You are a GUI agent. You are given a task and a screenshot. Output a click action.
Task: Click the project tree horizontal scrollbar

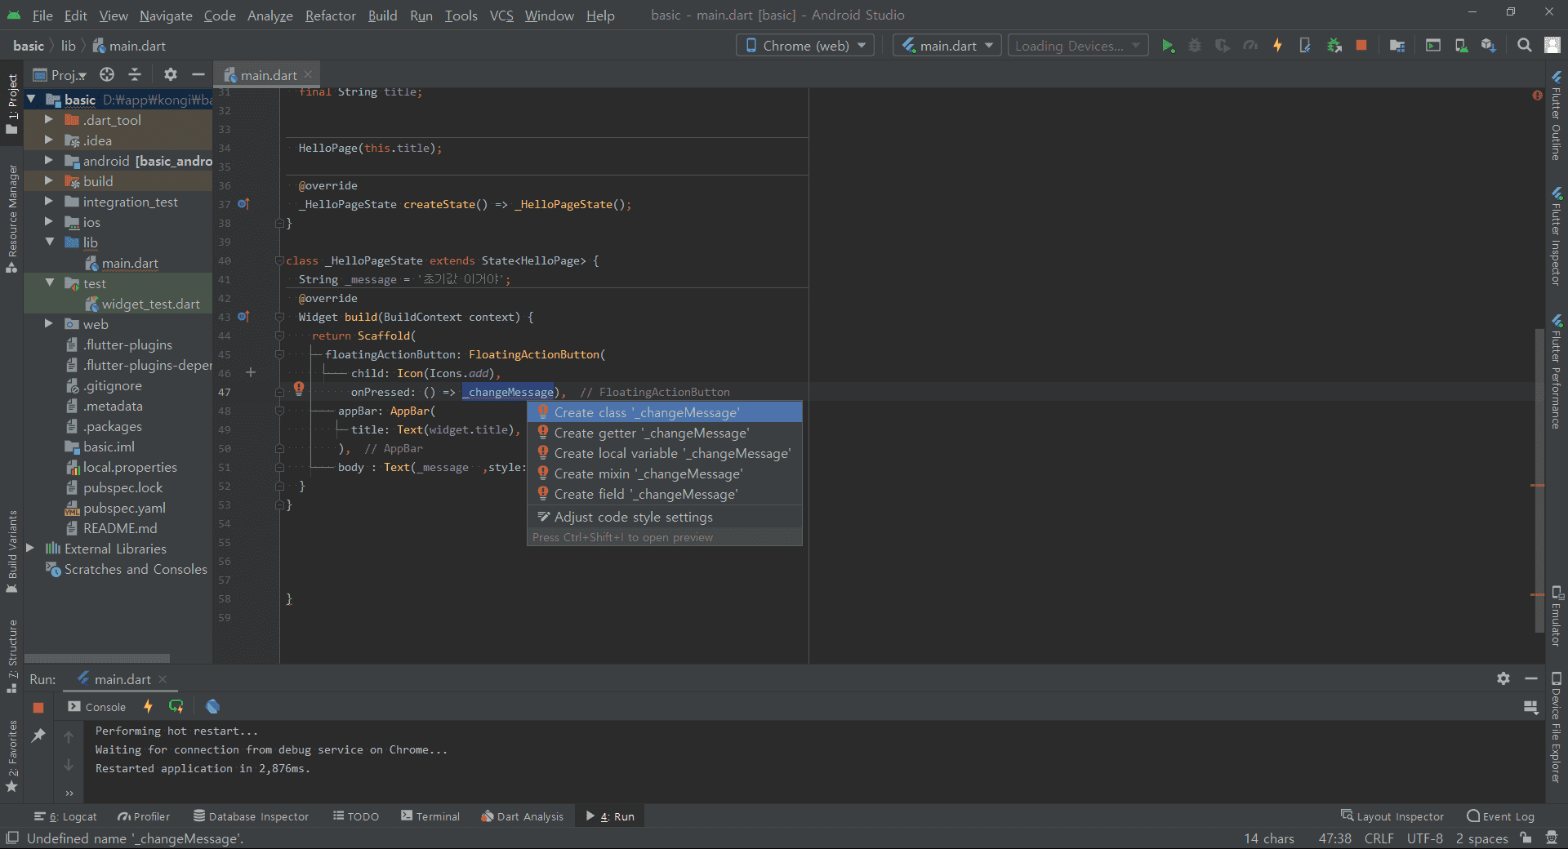[97, 658]
